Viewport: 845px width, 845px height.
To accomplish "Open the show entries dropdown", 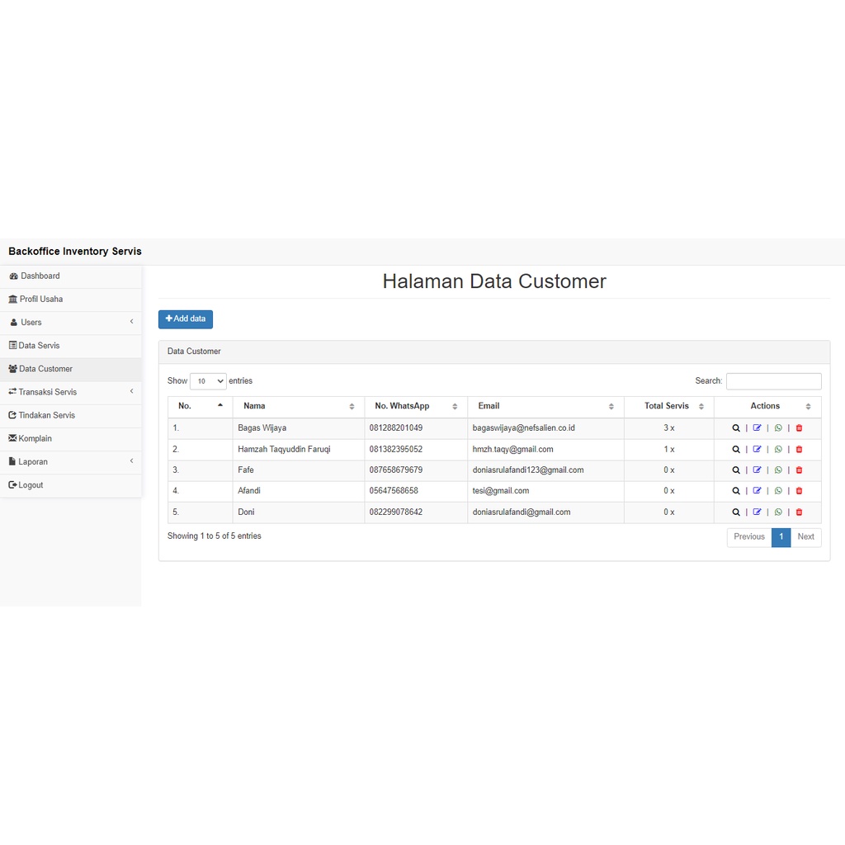I will pyautogui.click(x=208, y=381).
